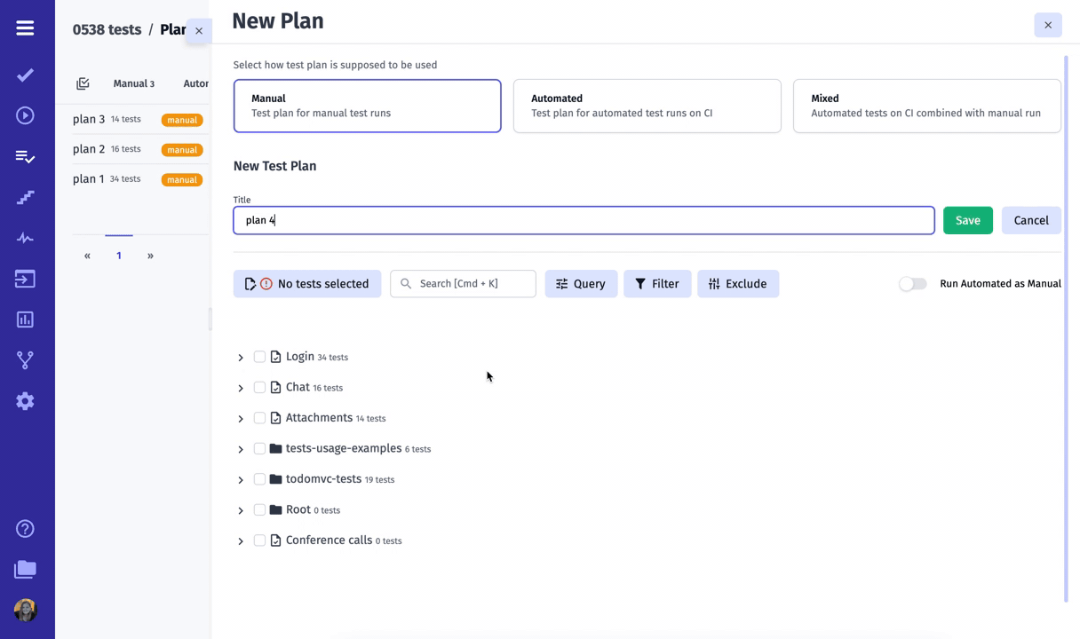
Task: Cancel creating the test plan
Action: pyautogui.click(x=1031, y=220)
